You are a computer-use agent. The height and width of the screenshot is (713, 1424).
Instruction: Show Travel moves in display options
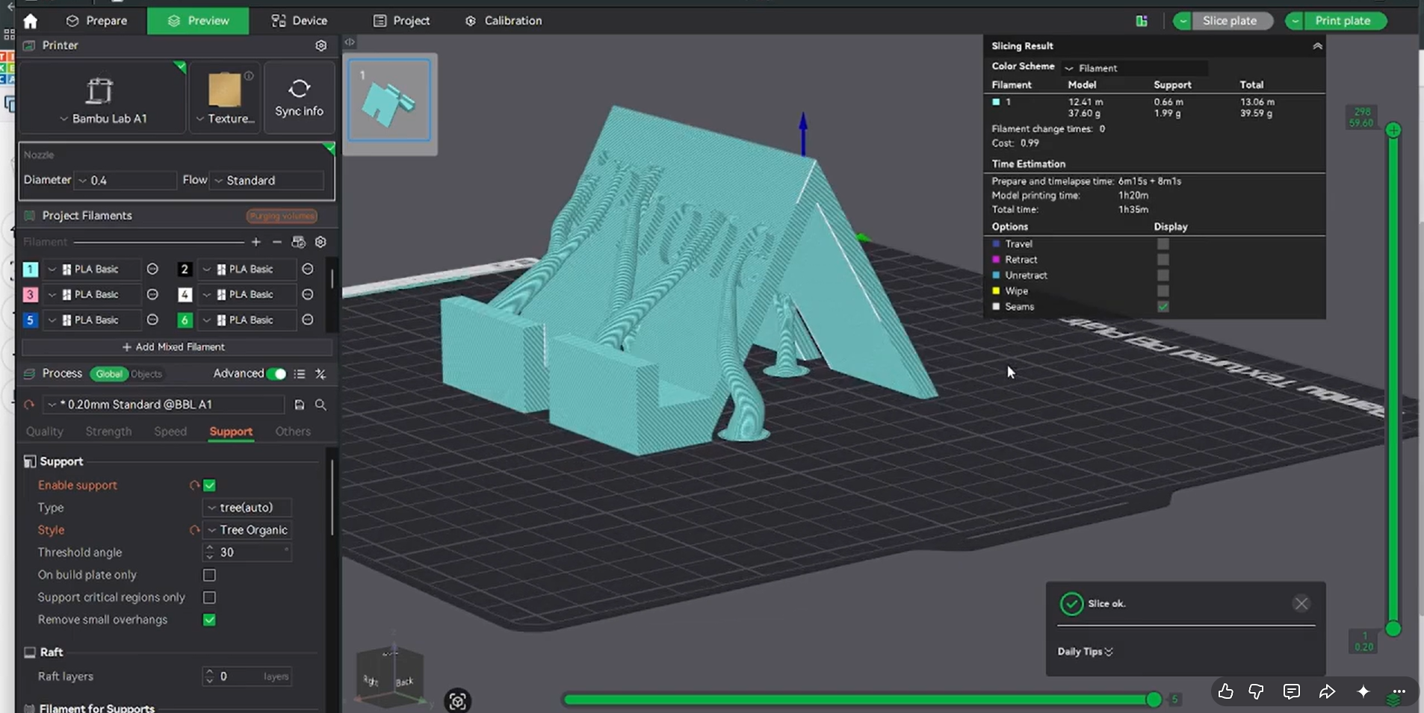(1163, 244)
